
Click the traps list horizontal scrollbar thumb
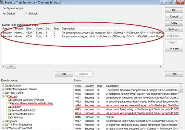(11, 67)
